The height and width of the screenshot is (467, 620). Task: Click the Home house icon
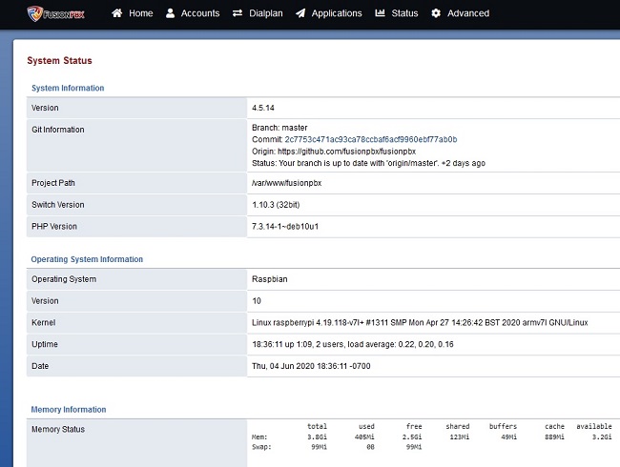point(116,13)
